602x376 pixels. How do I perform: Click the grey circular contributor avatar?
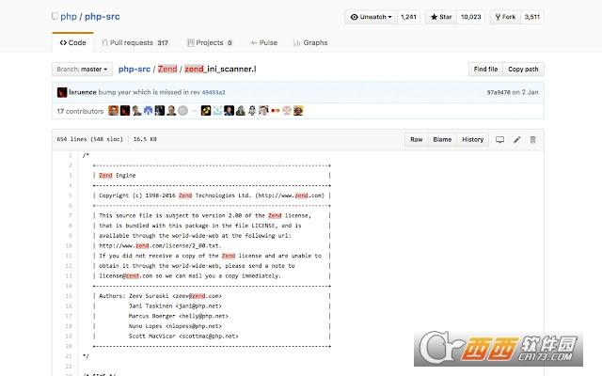[182, 111]
